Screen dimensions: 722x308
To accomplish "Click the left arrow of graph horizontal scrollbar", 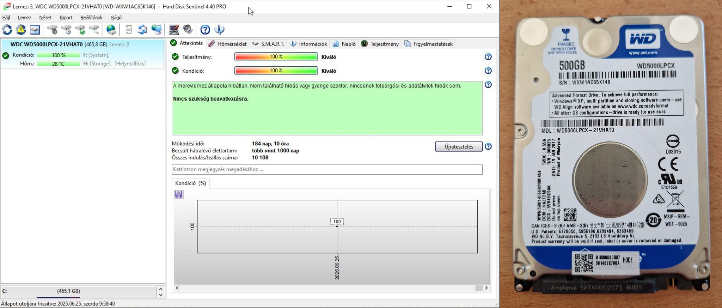I will (177, 288).
